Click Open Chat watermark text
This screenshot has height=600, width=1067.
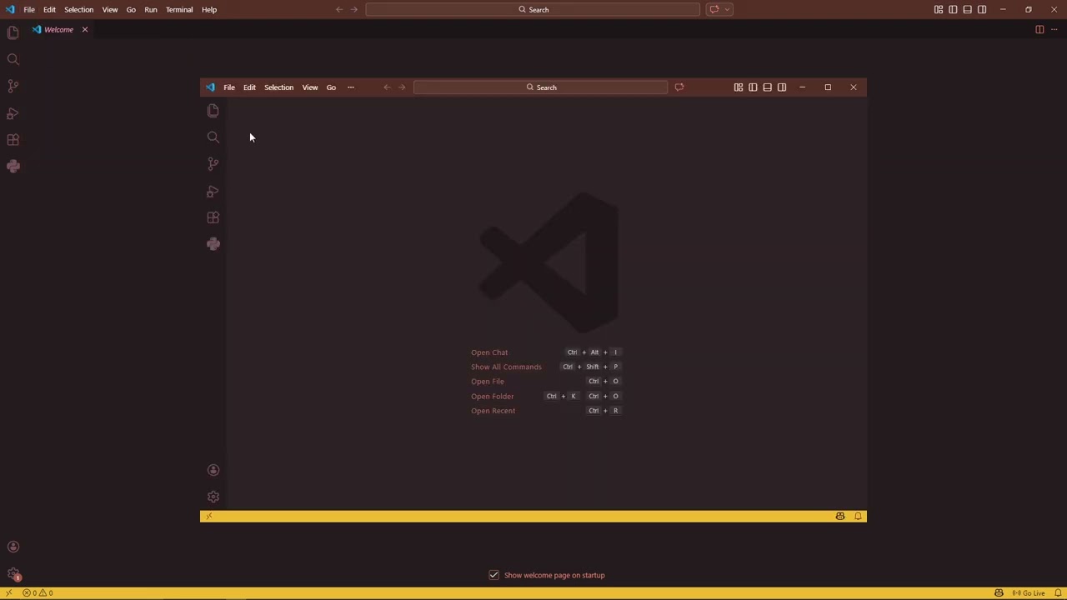point(489,352)
